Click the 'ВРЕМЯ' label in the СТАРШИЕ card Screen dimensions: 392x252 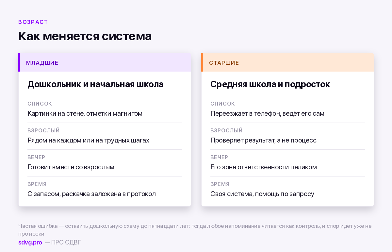220,184
